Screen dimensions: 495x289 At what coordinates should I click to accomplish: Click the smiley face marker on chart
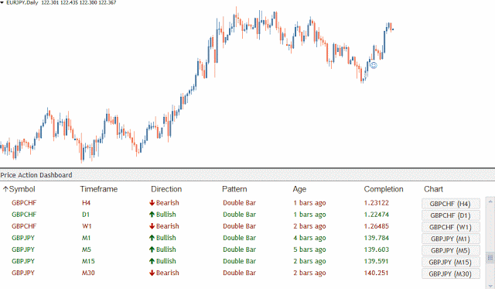point(374,65)
